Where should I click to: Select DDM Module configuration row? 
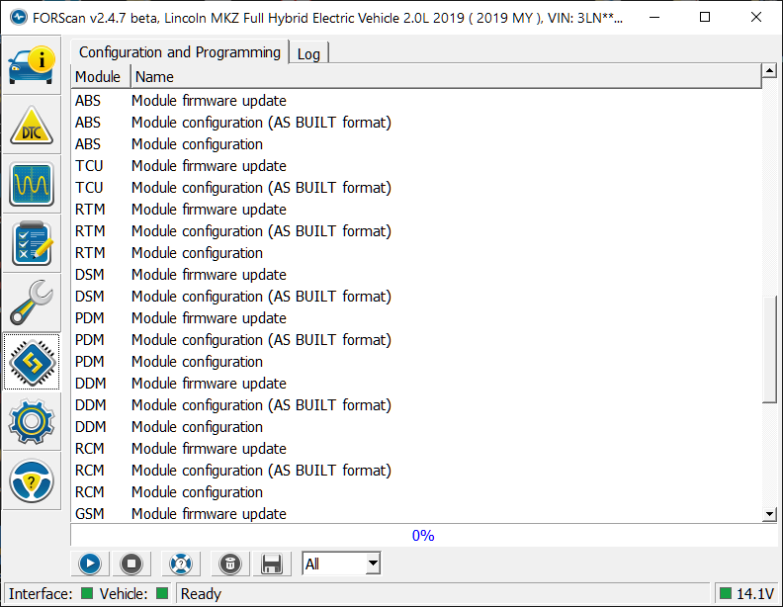pyautogui.click(x=416, y=427)
